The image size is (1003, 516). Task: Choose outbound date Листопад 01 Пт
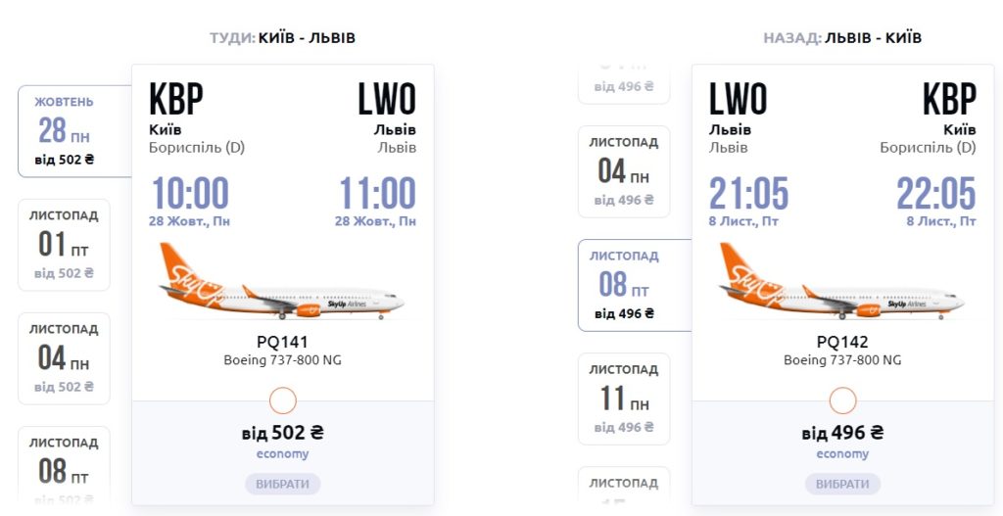click(x=65, y=245)
